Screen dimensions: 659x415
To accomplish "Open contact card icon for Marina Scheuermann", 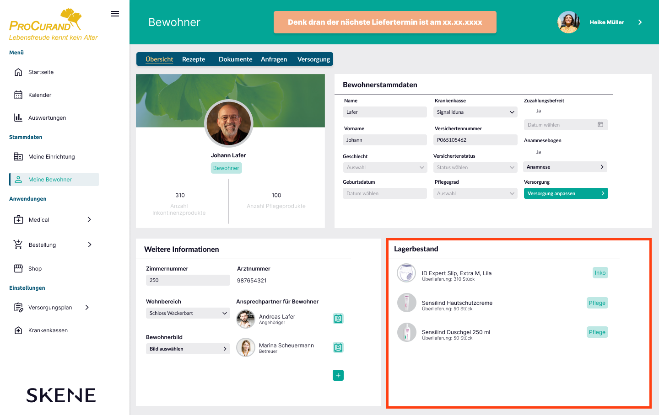I will 338,347.
